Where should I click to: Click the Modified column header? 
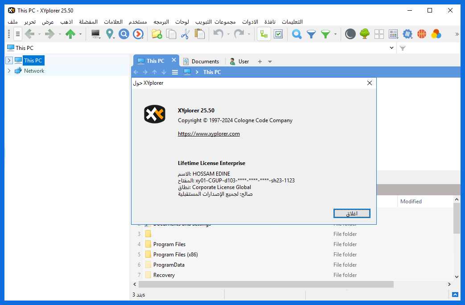tap(411, 202)
